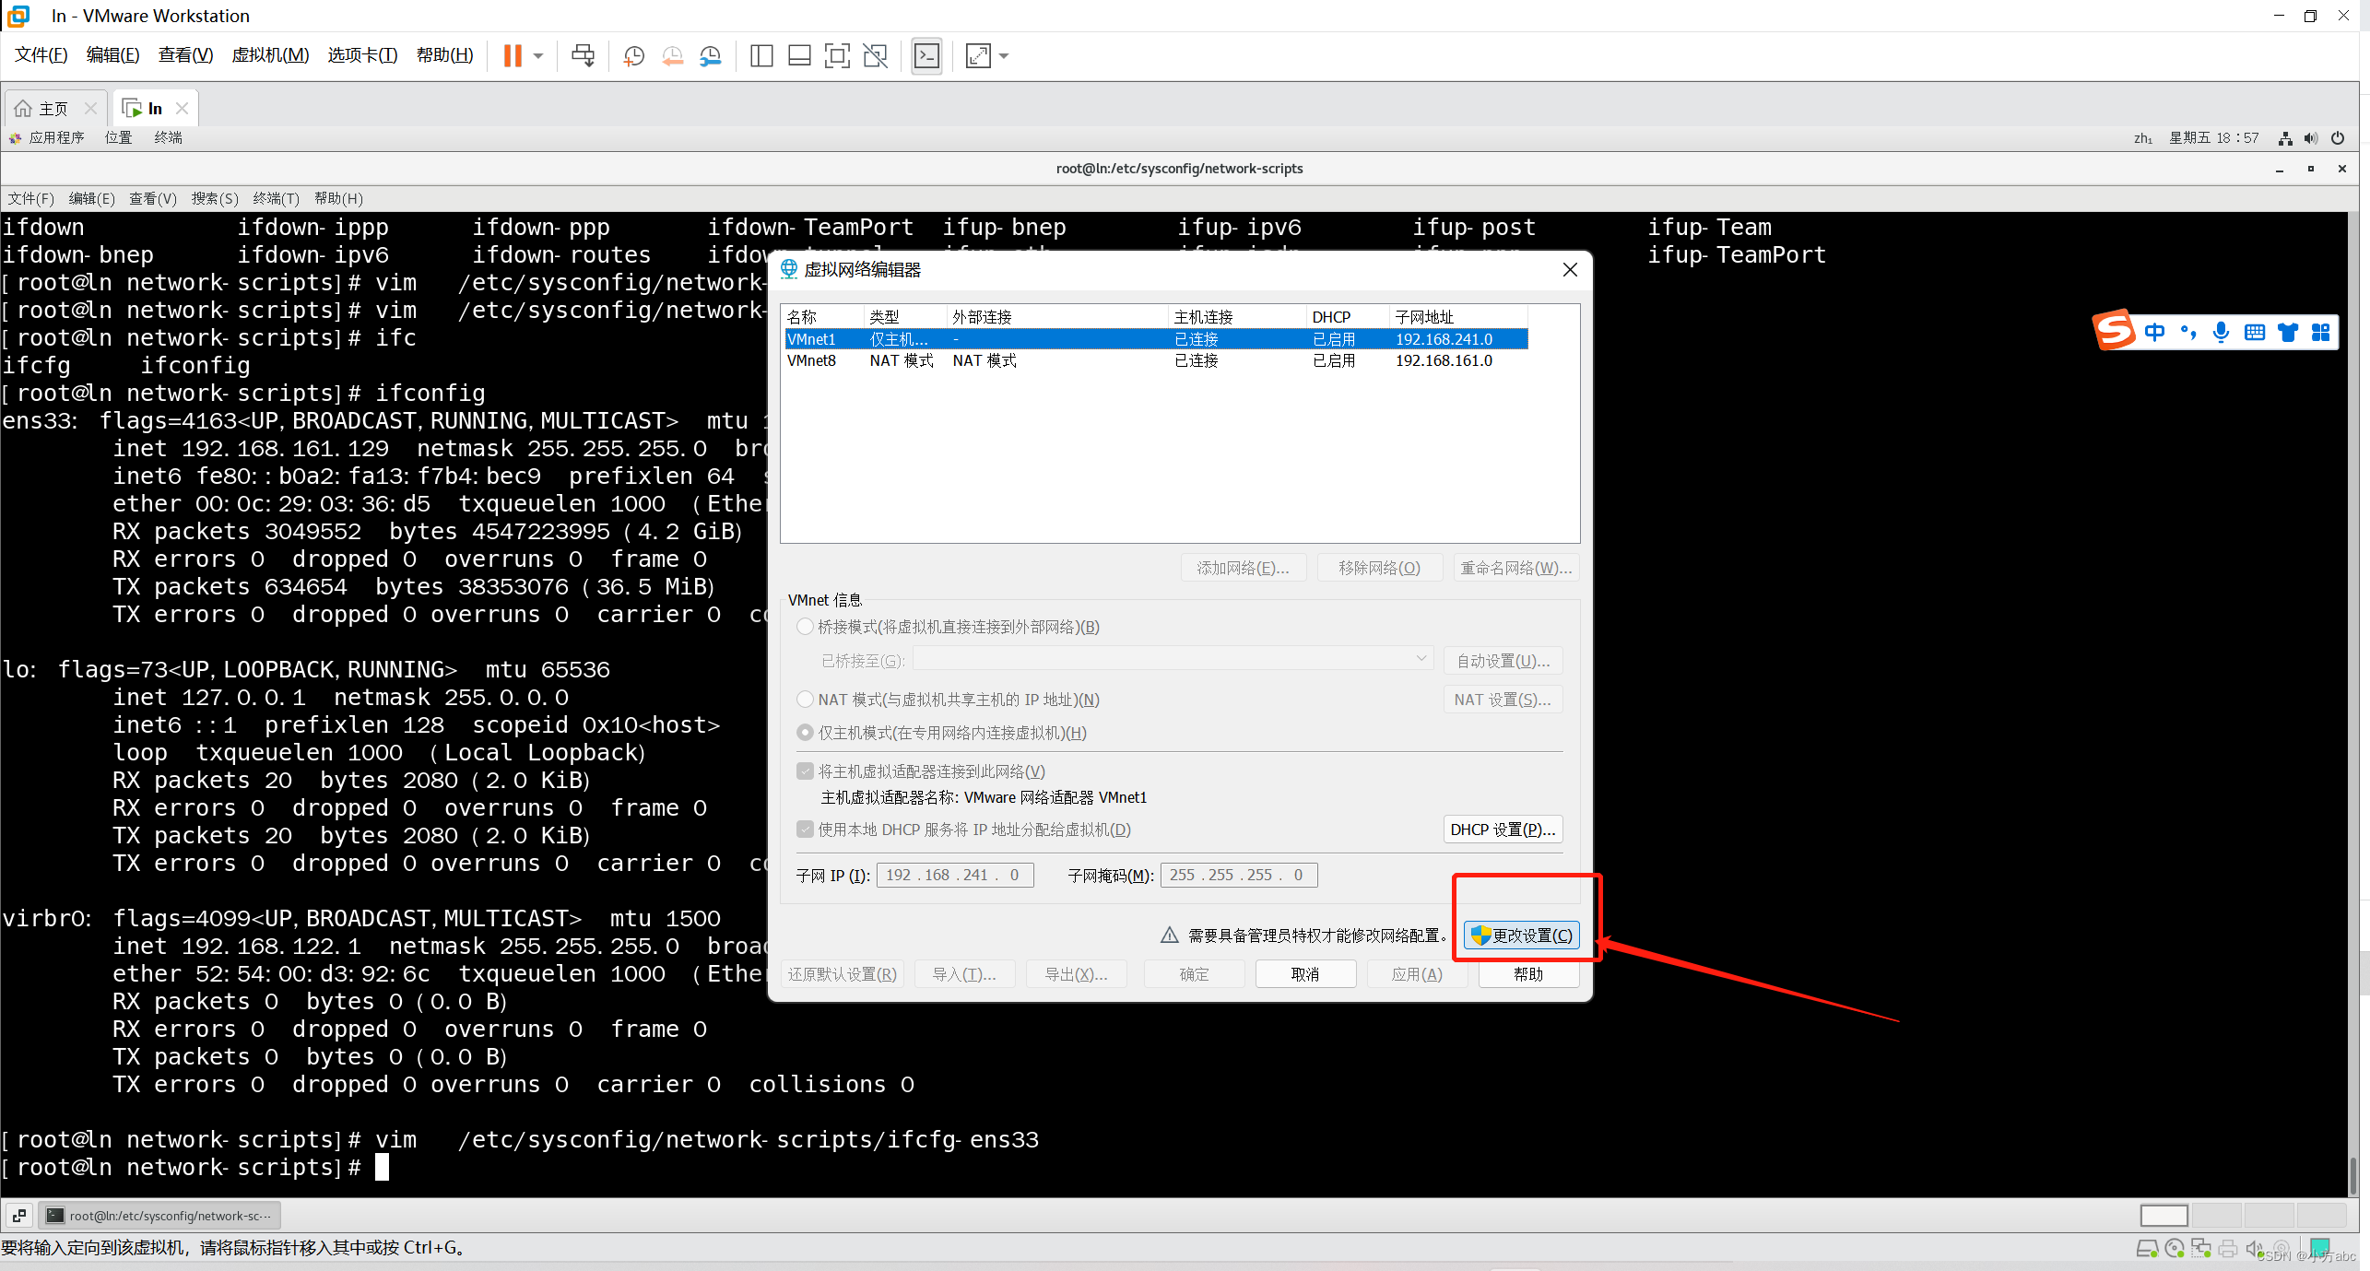The width and height of the screenshot is (2370, 1271).
Task: Click the guest network icon in GNOME bar
Action: point(2285,138)
